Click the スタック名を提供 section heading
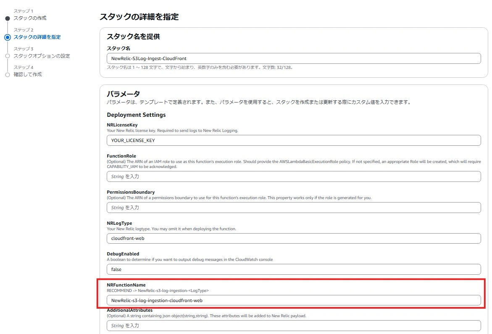This screenshot has height=334, width=492. (x=133, y=37)
